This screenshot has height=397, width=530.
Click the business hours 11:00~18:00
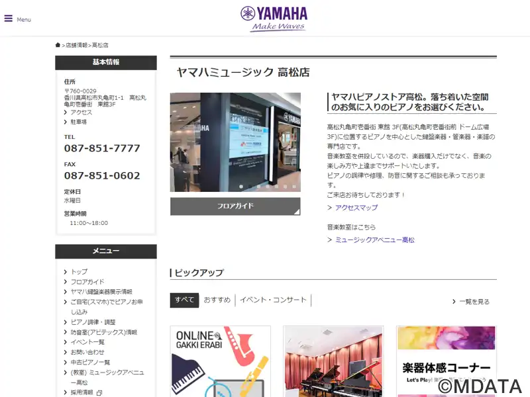pos(89,223)
